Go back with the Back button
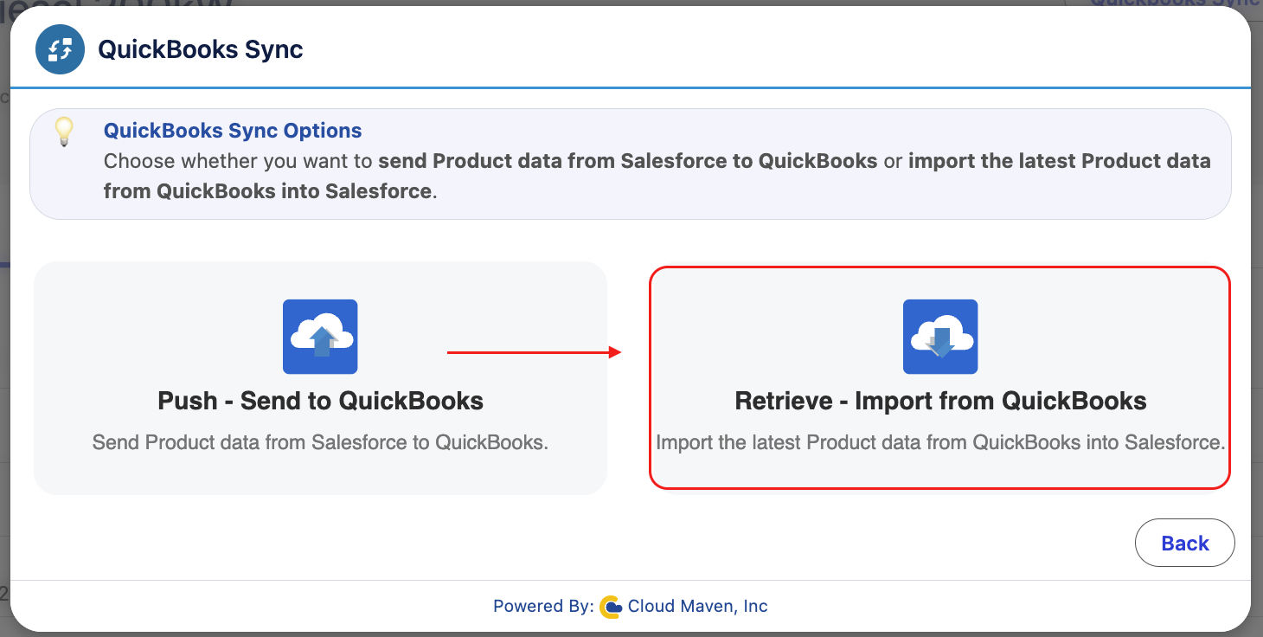1263x637 pixels. [1184, 543]
